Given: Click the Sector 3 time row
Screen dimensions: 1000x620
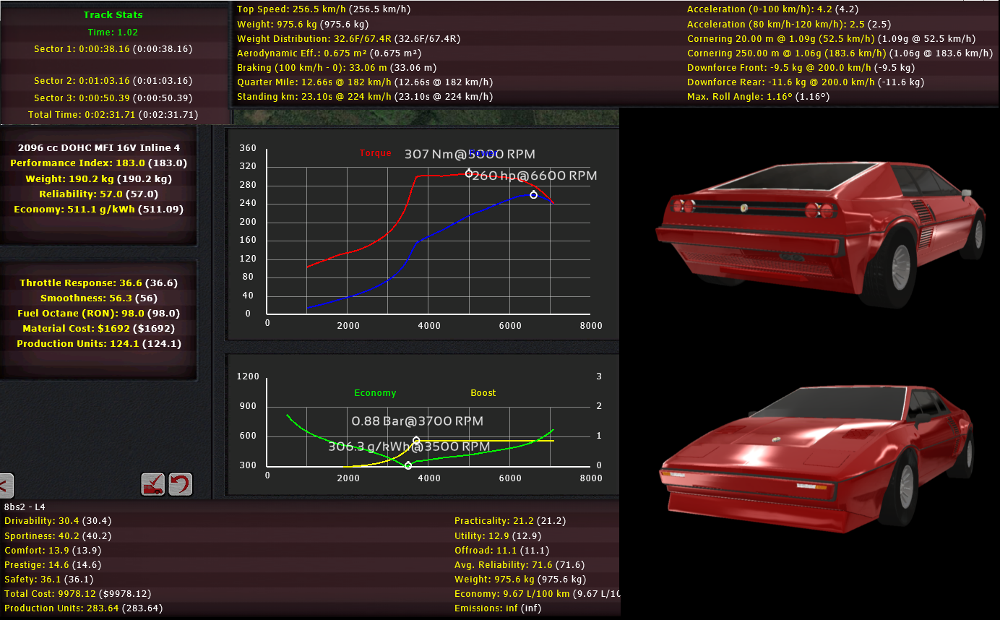Looking at the screenshot, I should 113,98.
